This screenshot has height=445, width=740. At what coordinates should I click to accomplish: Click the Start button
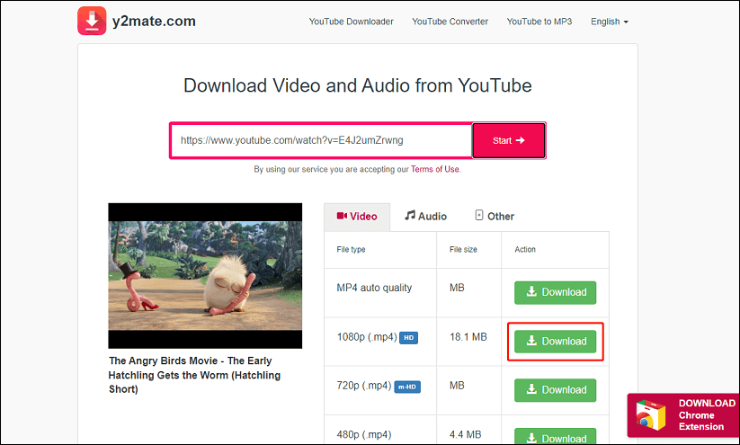click(509, 140)
